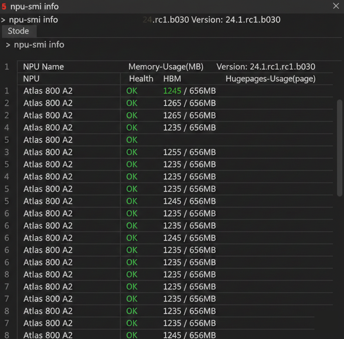This screenshot has height=339, width=344.
Task: Click '1245 / 656MB' in row numbered 5
Action: tap(189, 201)
